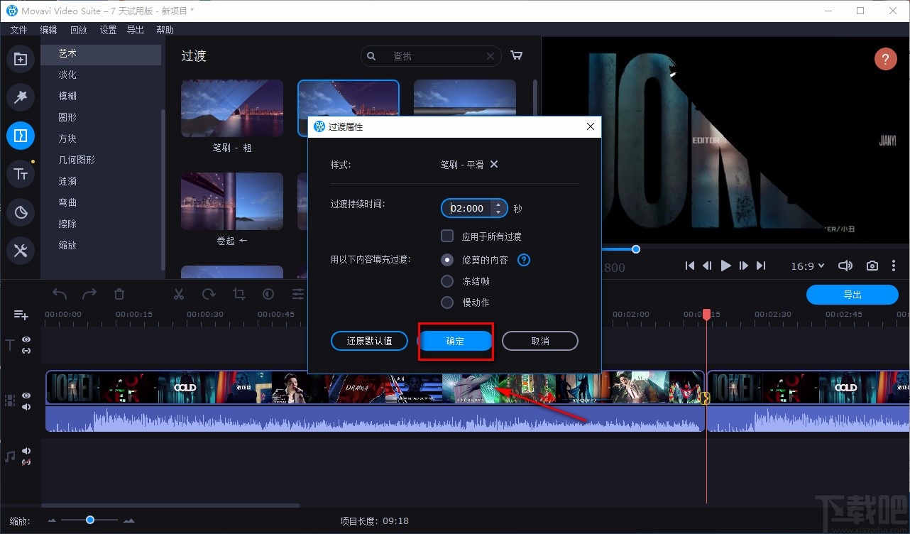
Task: Remove the 笔刷 - 平滑 style with X
Action: [494, 164]
